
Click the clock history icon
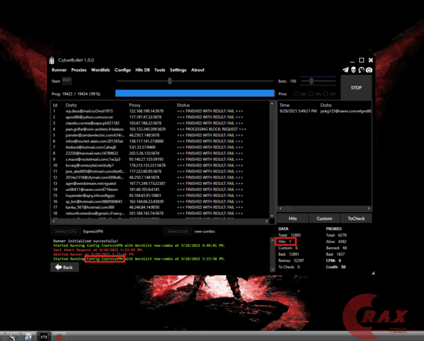(361, 70)
